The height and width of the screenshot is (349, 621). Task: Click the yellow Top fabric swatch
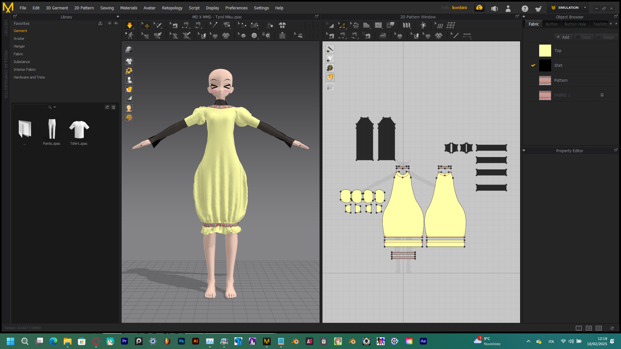point(545,51)
